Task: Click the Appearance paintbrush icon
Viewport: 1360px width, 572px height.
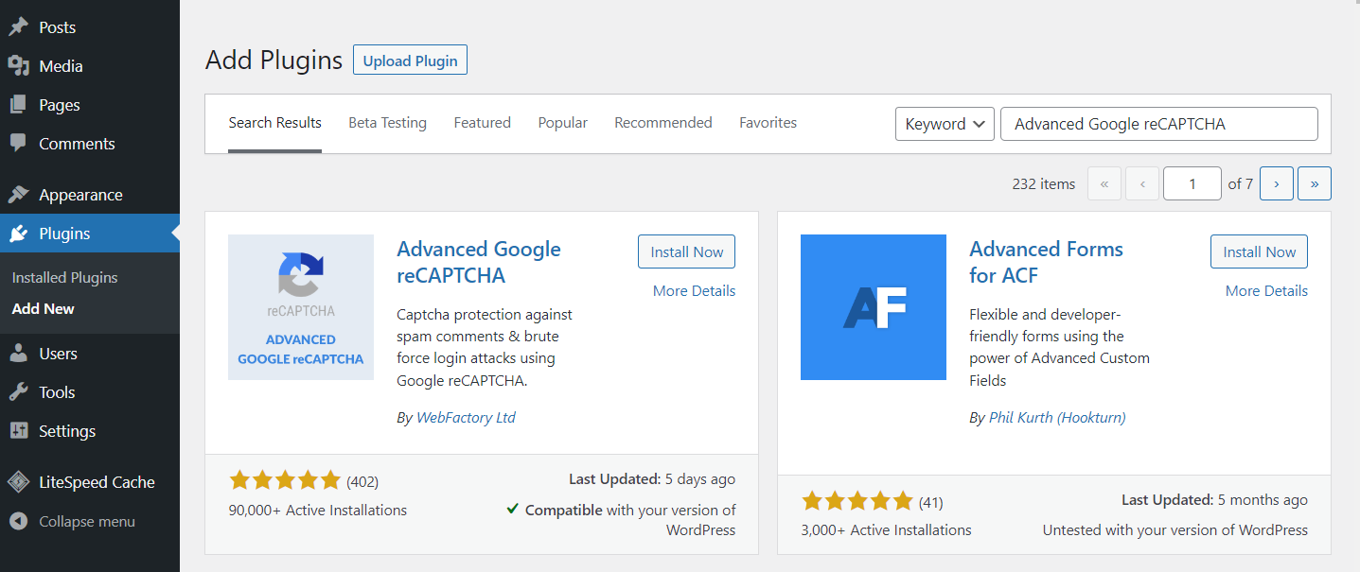Action: tap(18, 195)
